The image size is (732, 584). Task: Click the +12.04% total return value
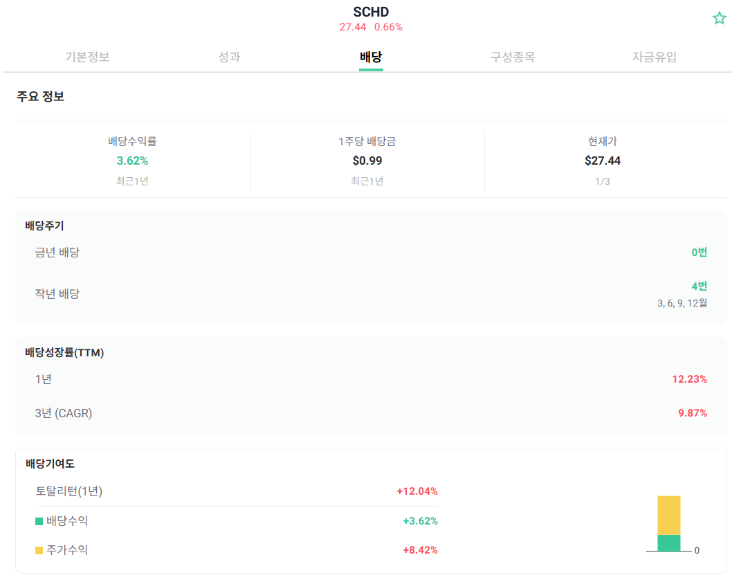click(417, 491)
